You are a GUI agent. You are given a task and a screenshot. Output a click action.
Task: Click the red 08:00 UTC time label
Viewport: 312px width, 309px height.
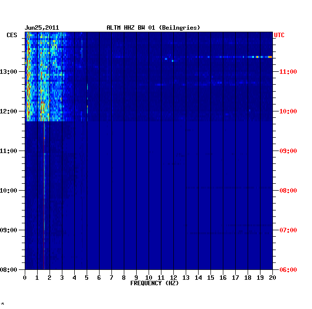[x=288, y=191]
